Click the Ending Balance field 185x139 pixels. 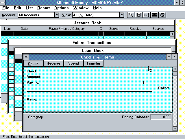point(161,117)
